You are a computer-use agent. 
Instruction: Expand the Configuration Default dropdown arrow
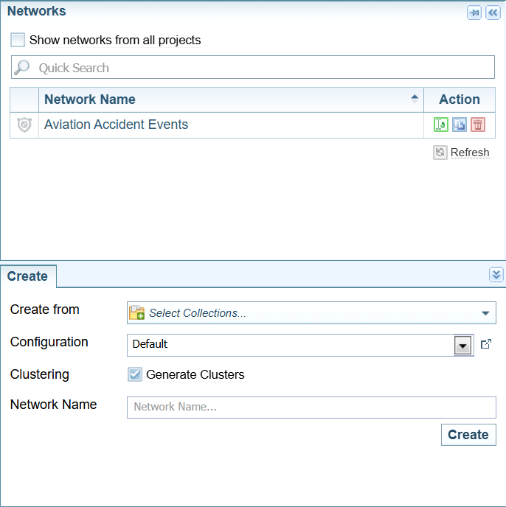pyautogui.click(x=463, y=345)
